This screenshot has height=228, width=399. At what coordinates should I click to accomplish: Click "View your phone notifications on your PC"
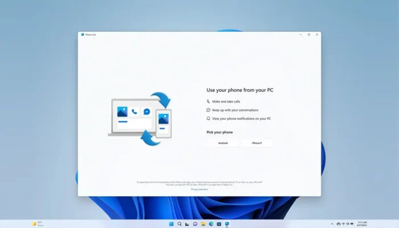[x=241, y=119]
